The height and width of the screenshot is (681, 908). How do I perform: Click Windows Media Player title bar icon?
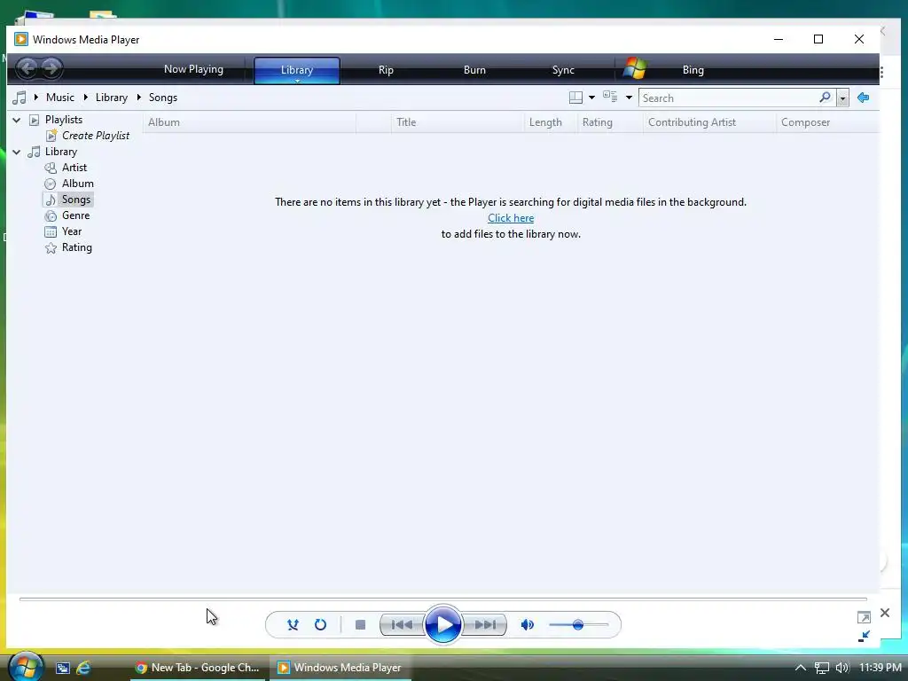(x=21, y=39)
